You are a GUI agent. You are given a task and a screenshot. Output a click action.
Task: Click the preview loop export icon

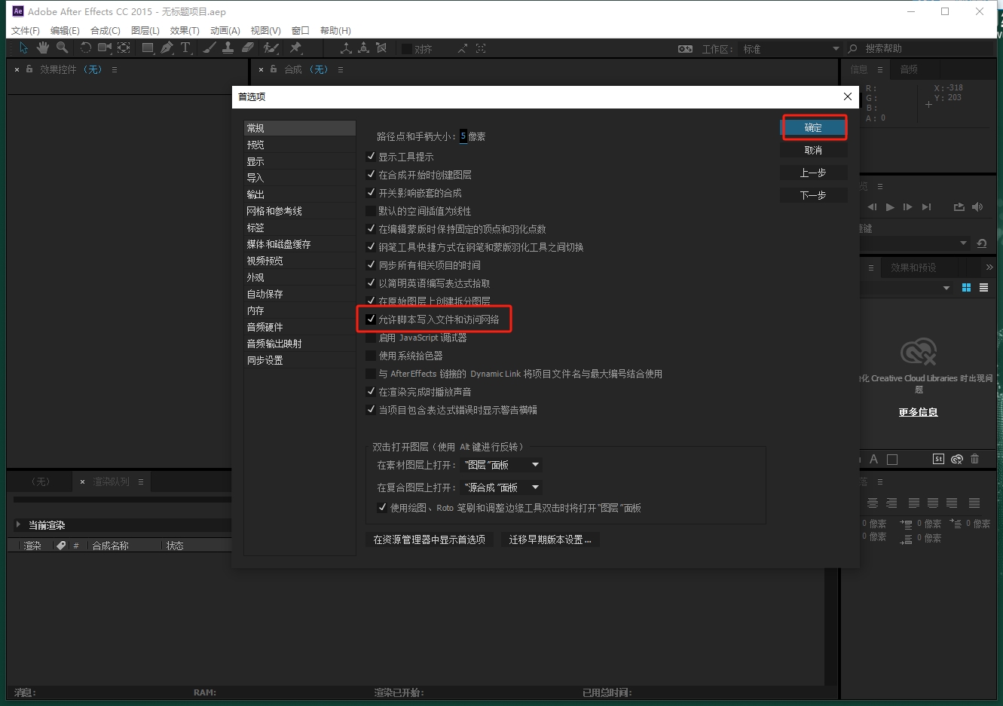[x=959, y=207]
